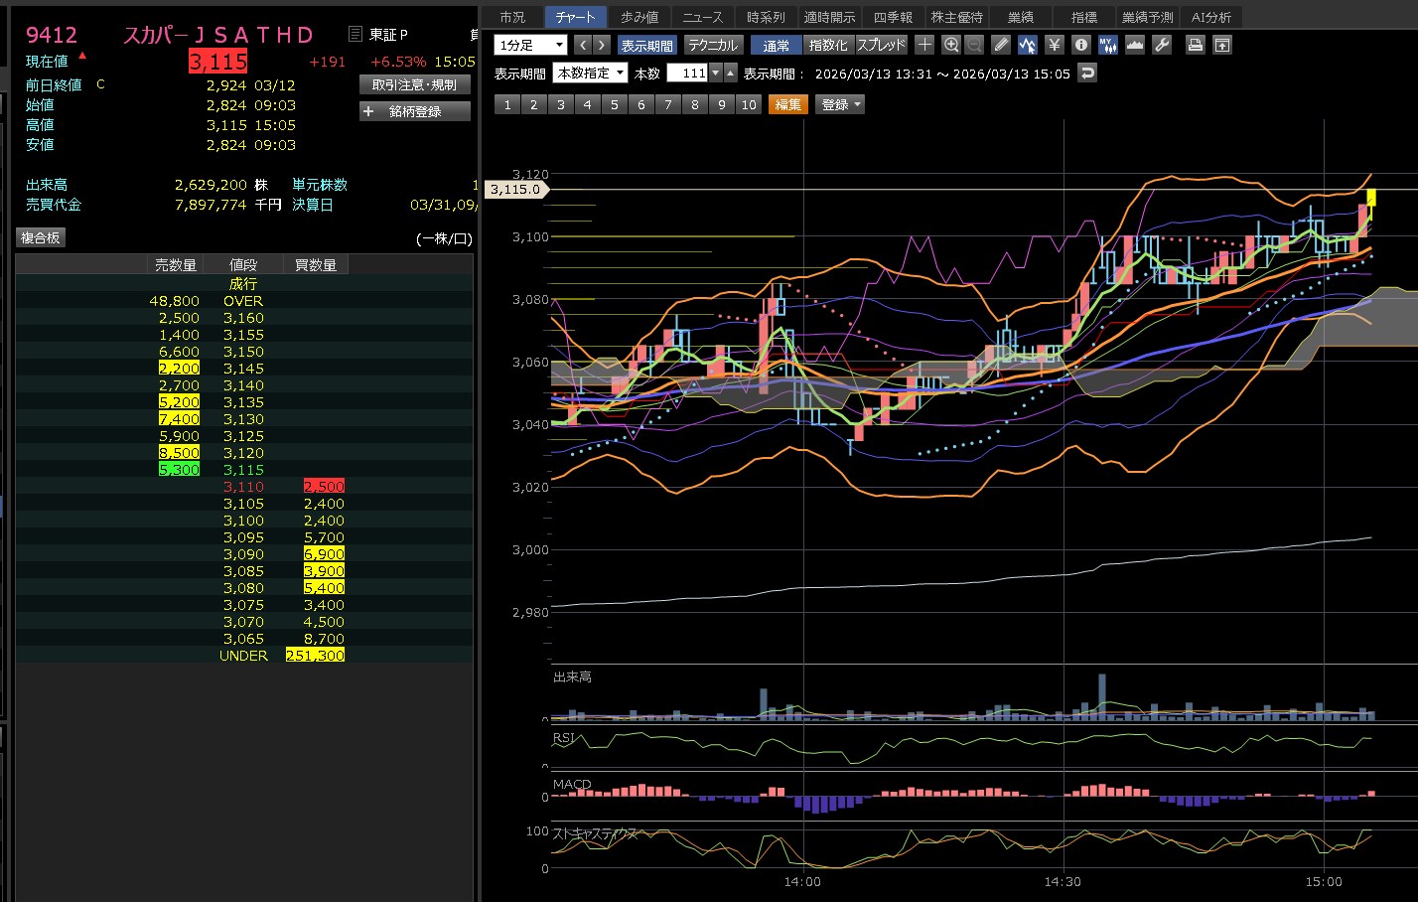Screen dimensions: 1418x902
Task: Open the 登録 dropdown menu
Action: tap(840, 104)
